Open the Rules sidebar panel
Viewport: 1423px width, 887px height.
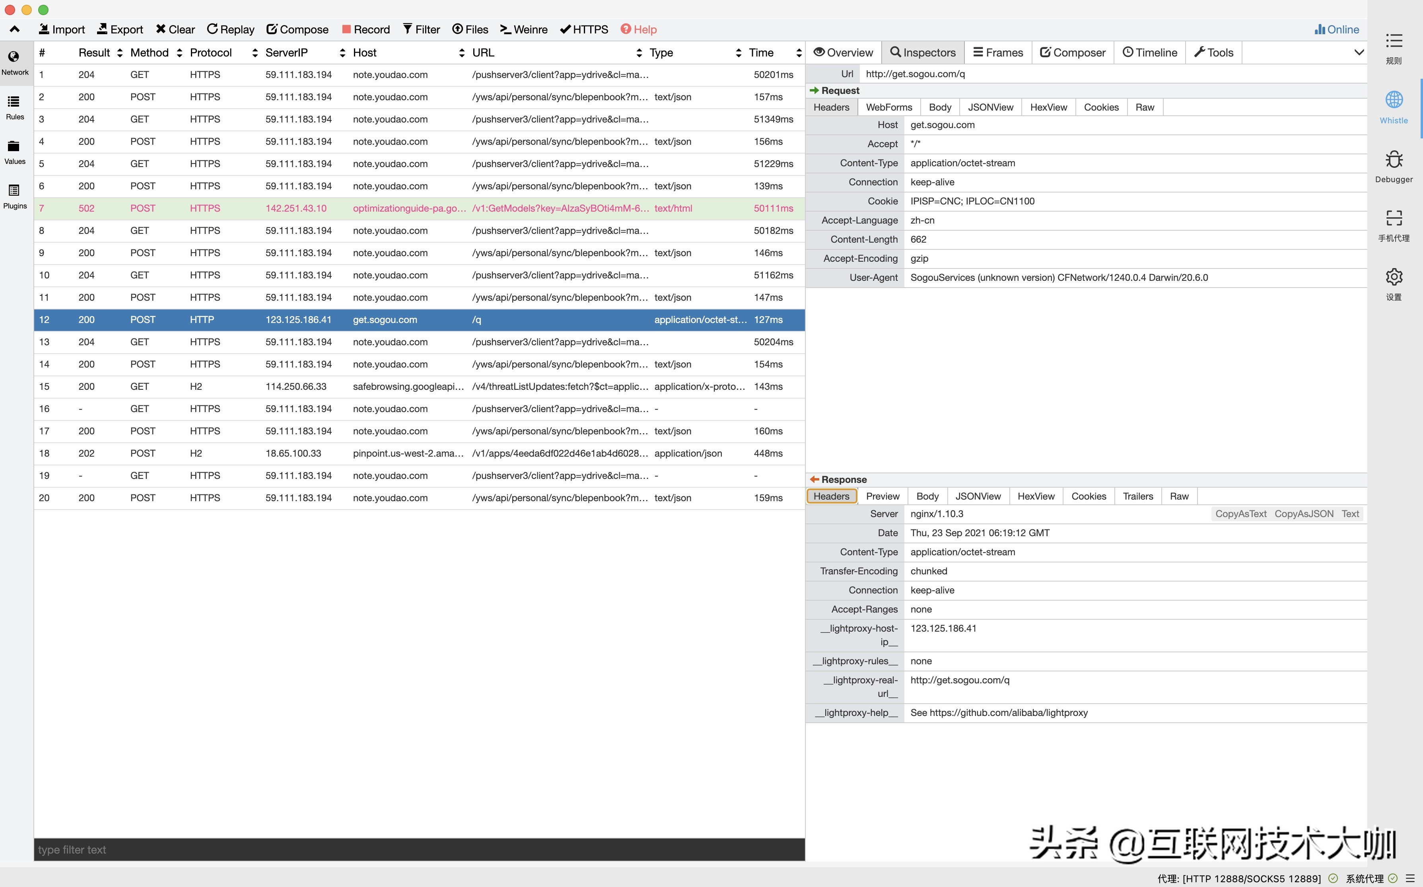(15, 107)
